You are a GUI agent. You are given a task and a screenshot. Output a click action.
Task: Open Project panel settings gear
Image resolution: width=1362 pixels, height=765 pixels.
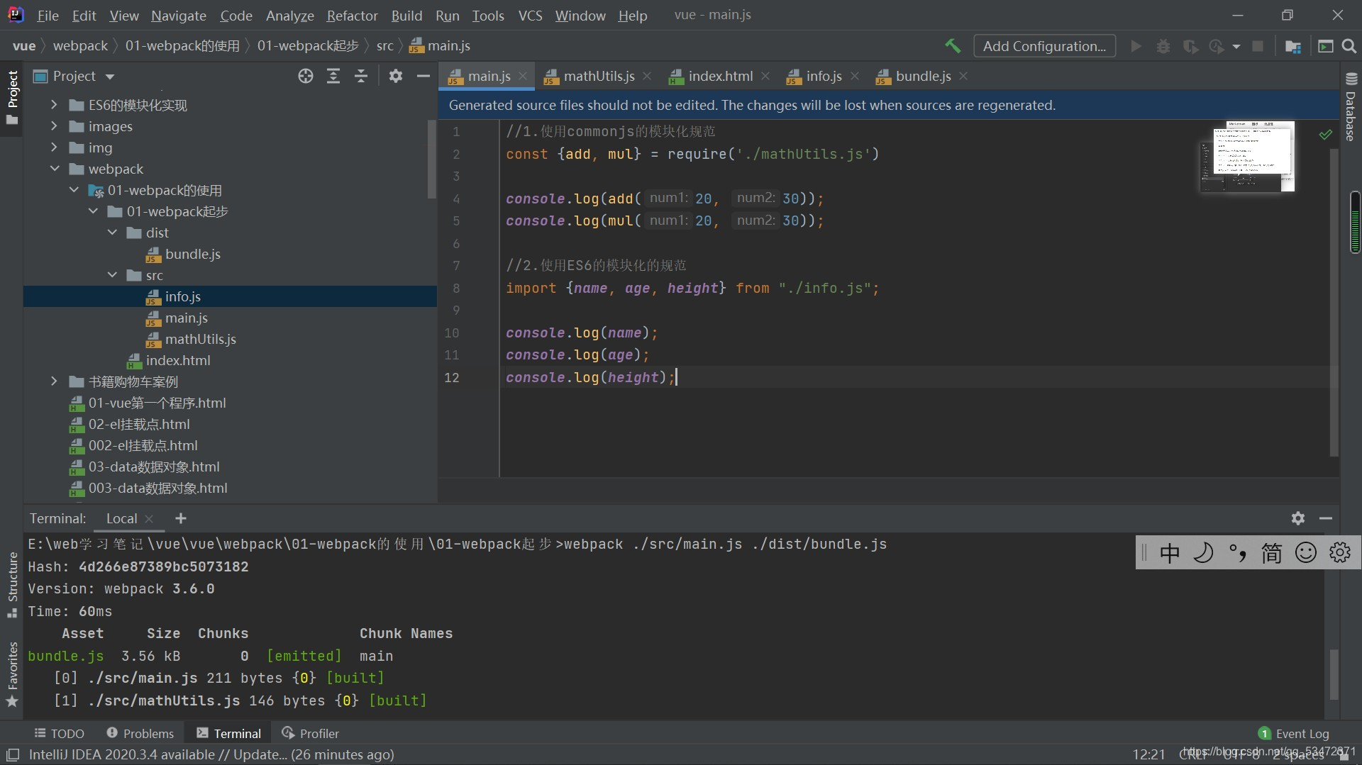pos(395,76)
